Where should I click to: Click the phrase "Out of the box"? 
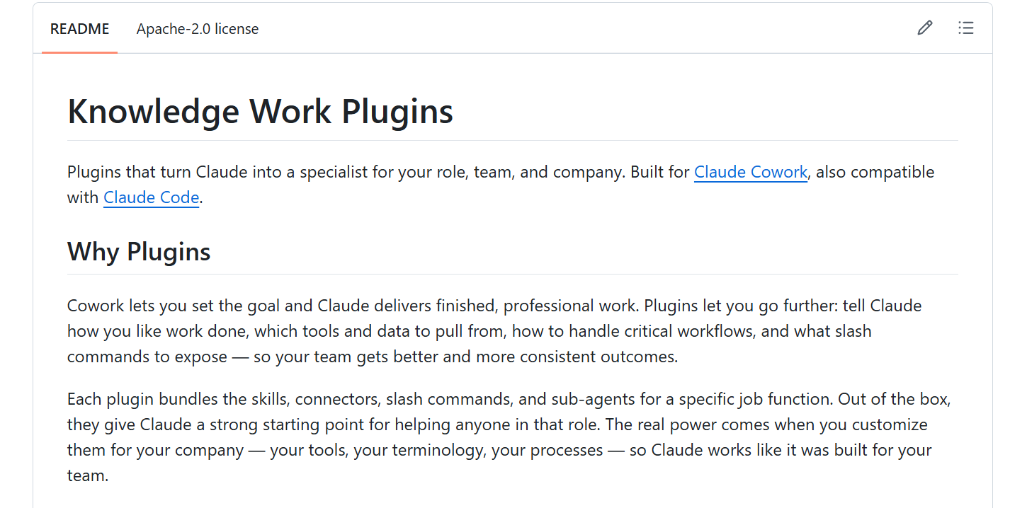[892, 399]
